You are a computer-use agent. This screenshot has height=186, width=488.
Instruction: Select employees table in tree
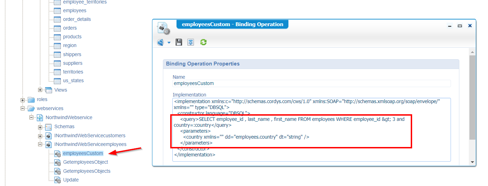74,10
